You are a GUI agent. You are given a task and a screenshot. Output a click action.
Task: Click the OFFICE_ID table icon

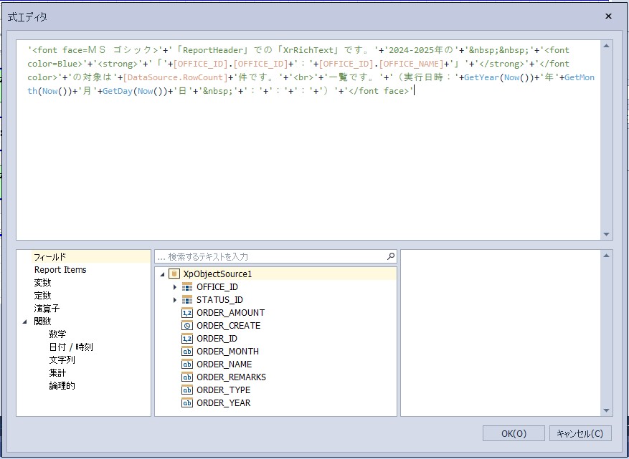click(187, 287)
